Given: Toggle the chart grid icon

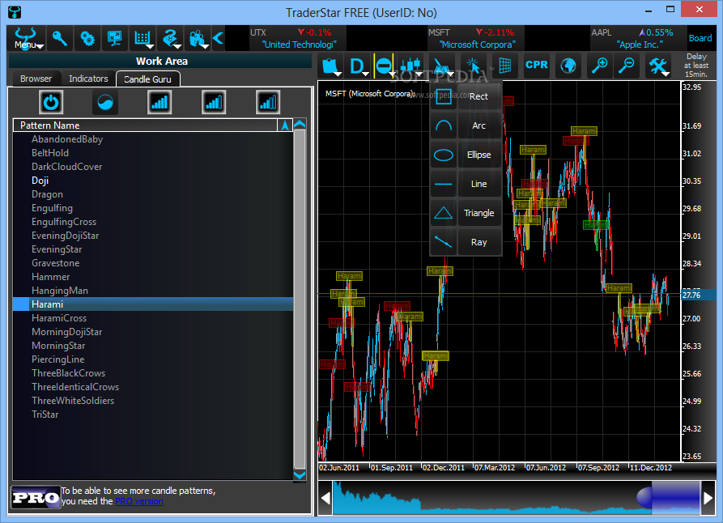Looking at the screenshot, I should pos(504,66).
